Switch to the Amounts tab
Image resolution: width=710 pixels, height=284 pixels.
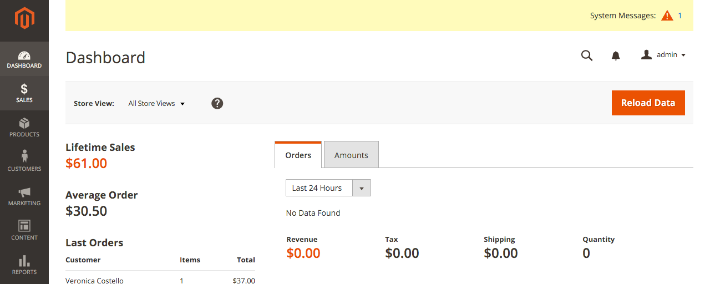[351, 155]
